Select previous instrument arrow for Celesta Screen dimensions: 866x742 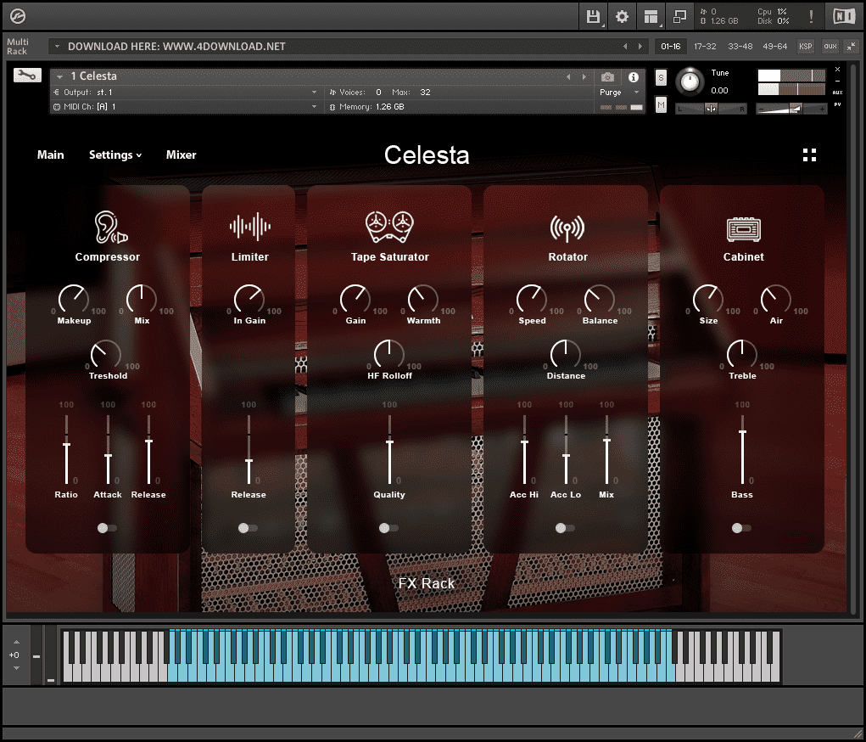click(x=568, y=77)
